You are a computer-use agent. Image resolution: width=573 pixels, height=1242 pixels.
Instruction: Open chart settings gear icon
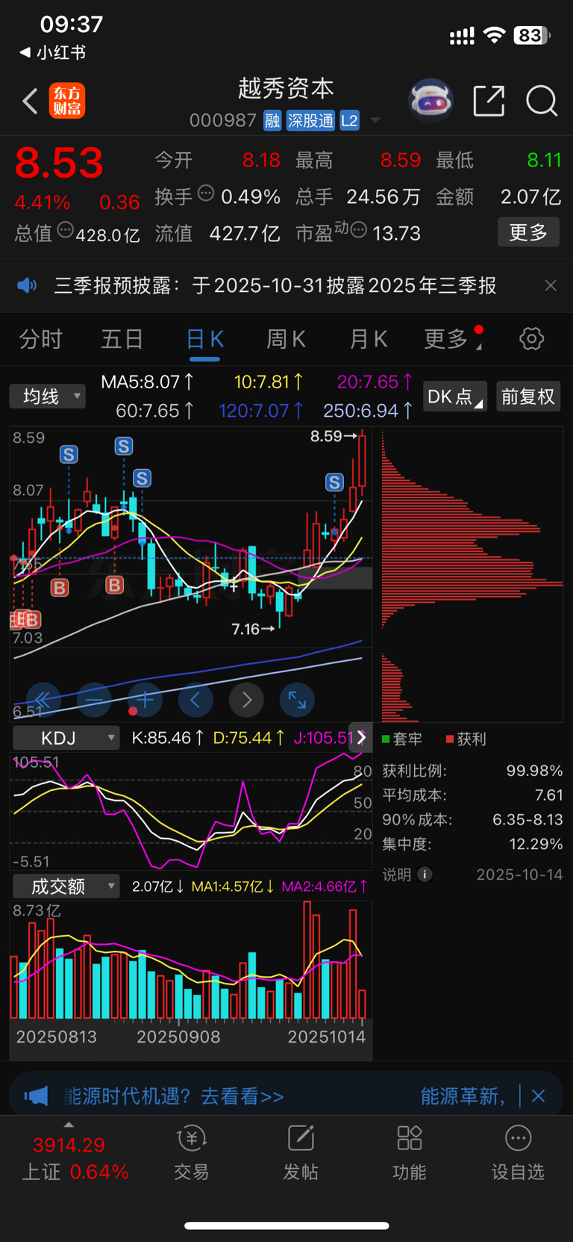coord(531,339)
